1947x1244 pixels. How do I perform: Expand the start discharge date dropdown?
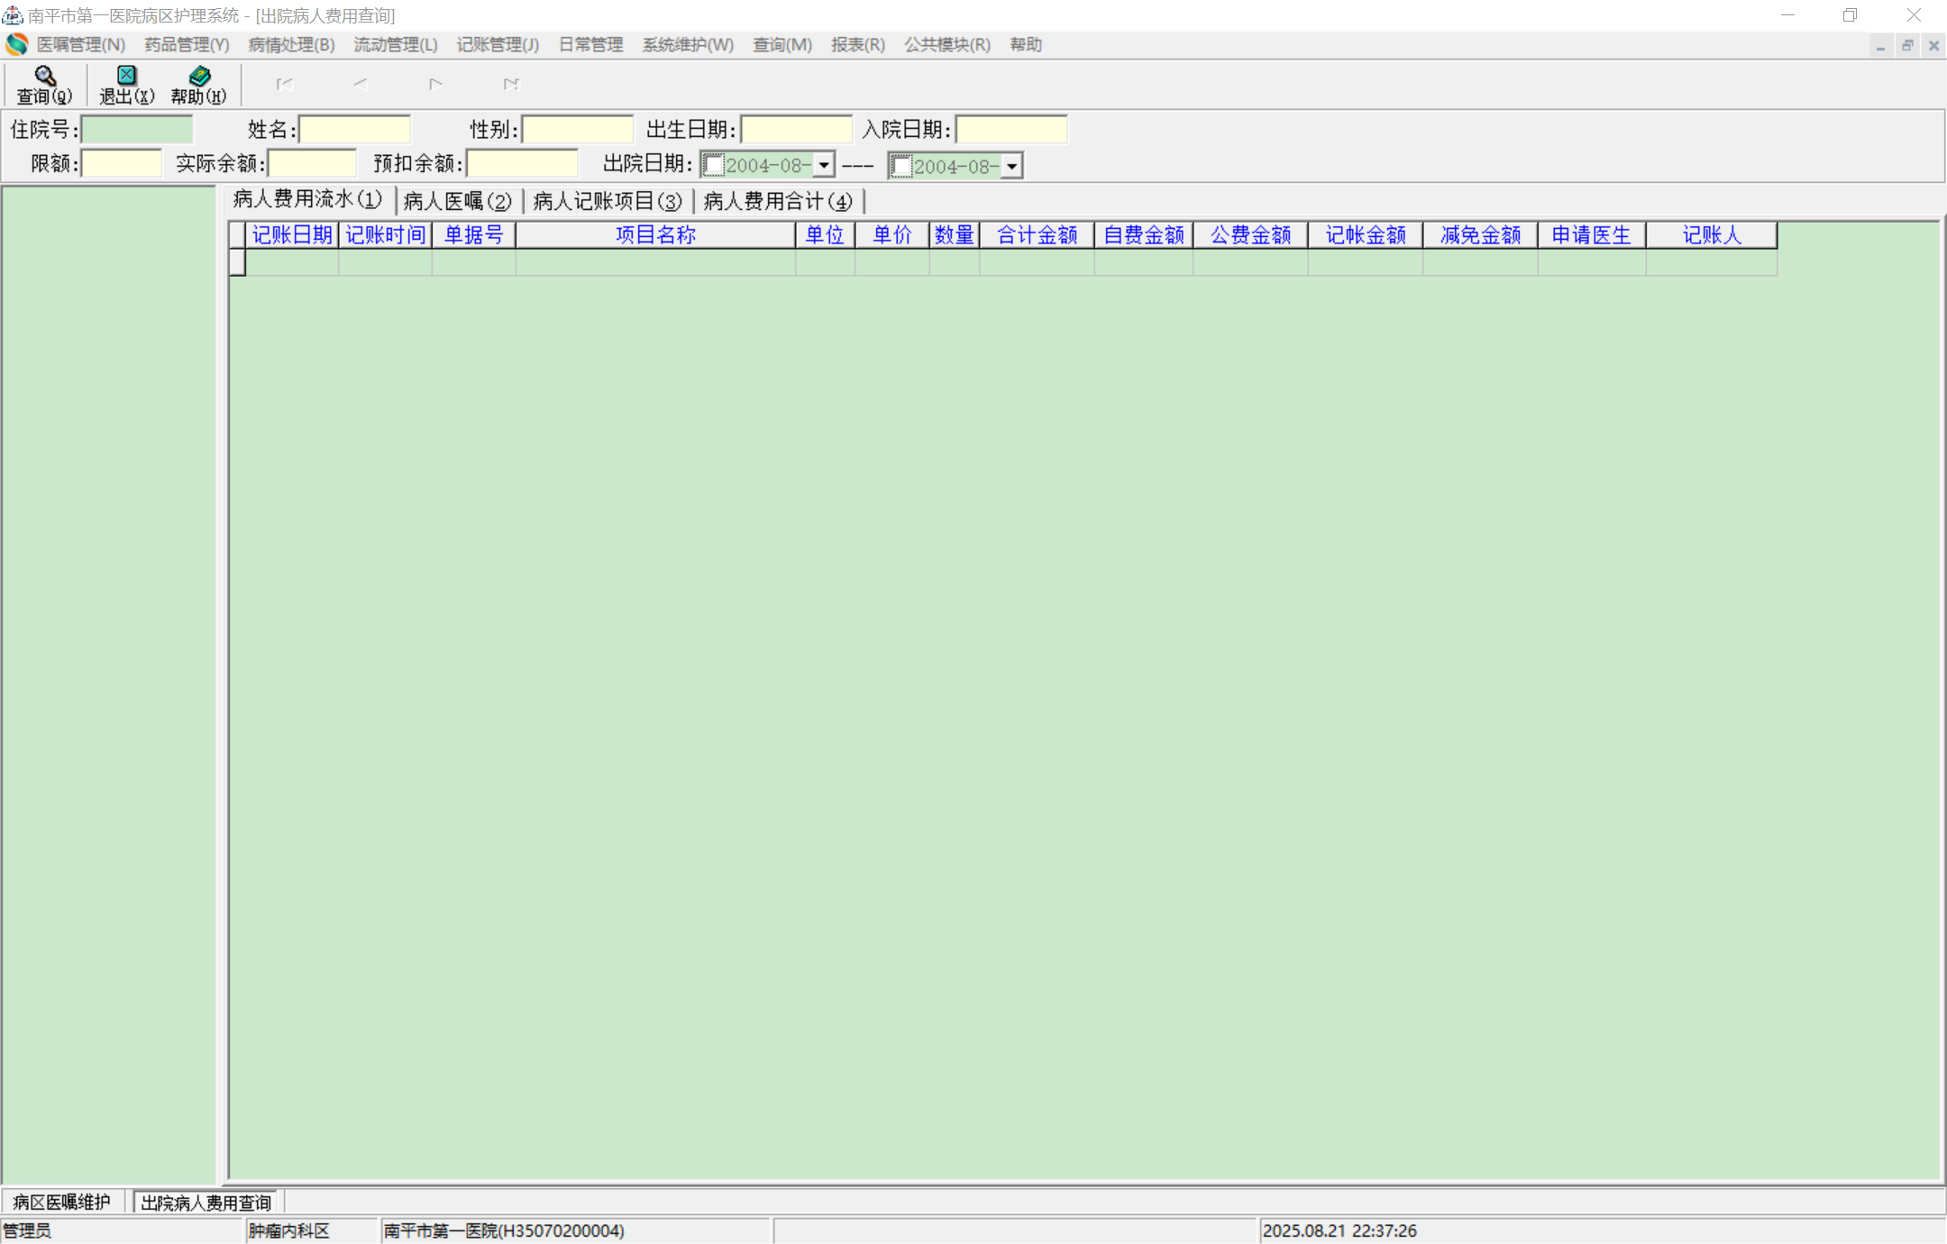tap(824, 166)
